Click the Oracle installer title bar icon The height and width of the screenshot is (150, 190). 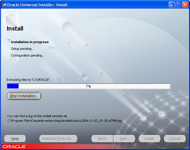tap(4, 5)
